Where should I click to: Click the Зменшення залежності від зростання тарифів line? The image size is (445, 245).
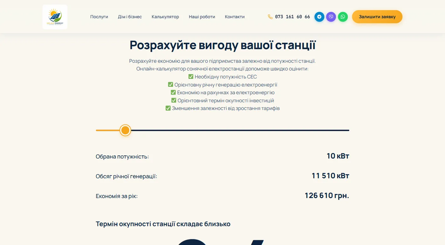point(222,108)
